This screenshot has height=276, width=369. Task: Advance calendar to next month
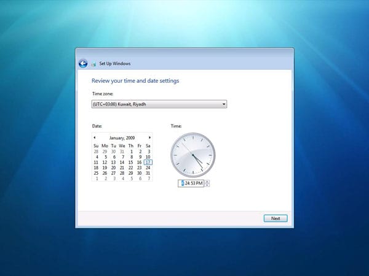[149, 137]
